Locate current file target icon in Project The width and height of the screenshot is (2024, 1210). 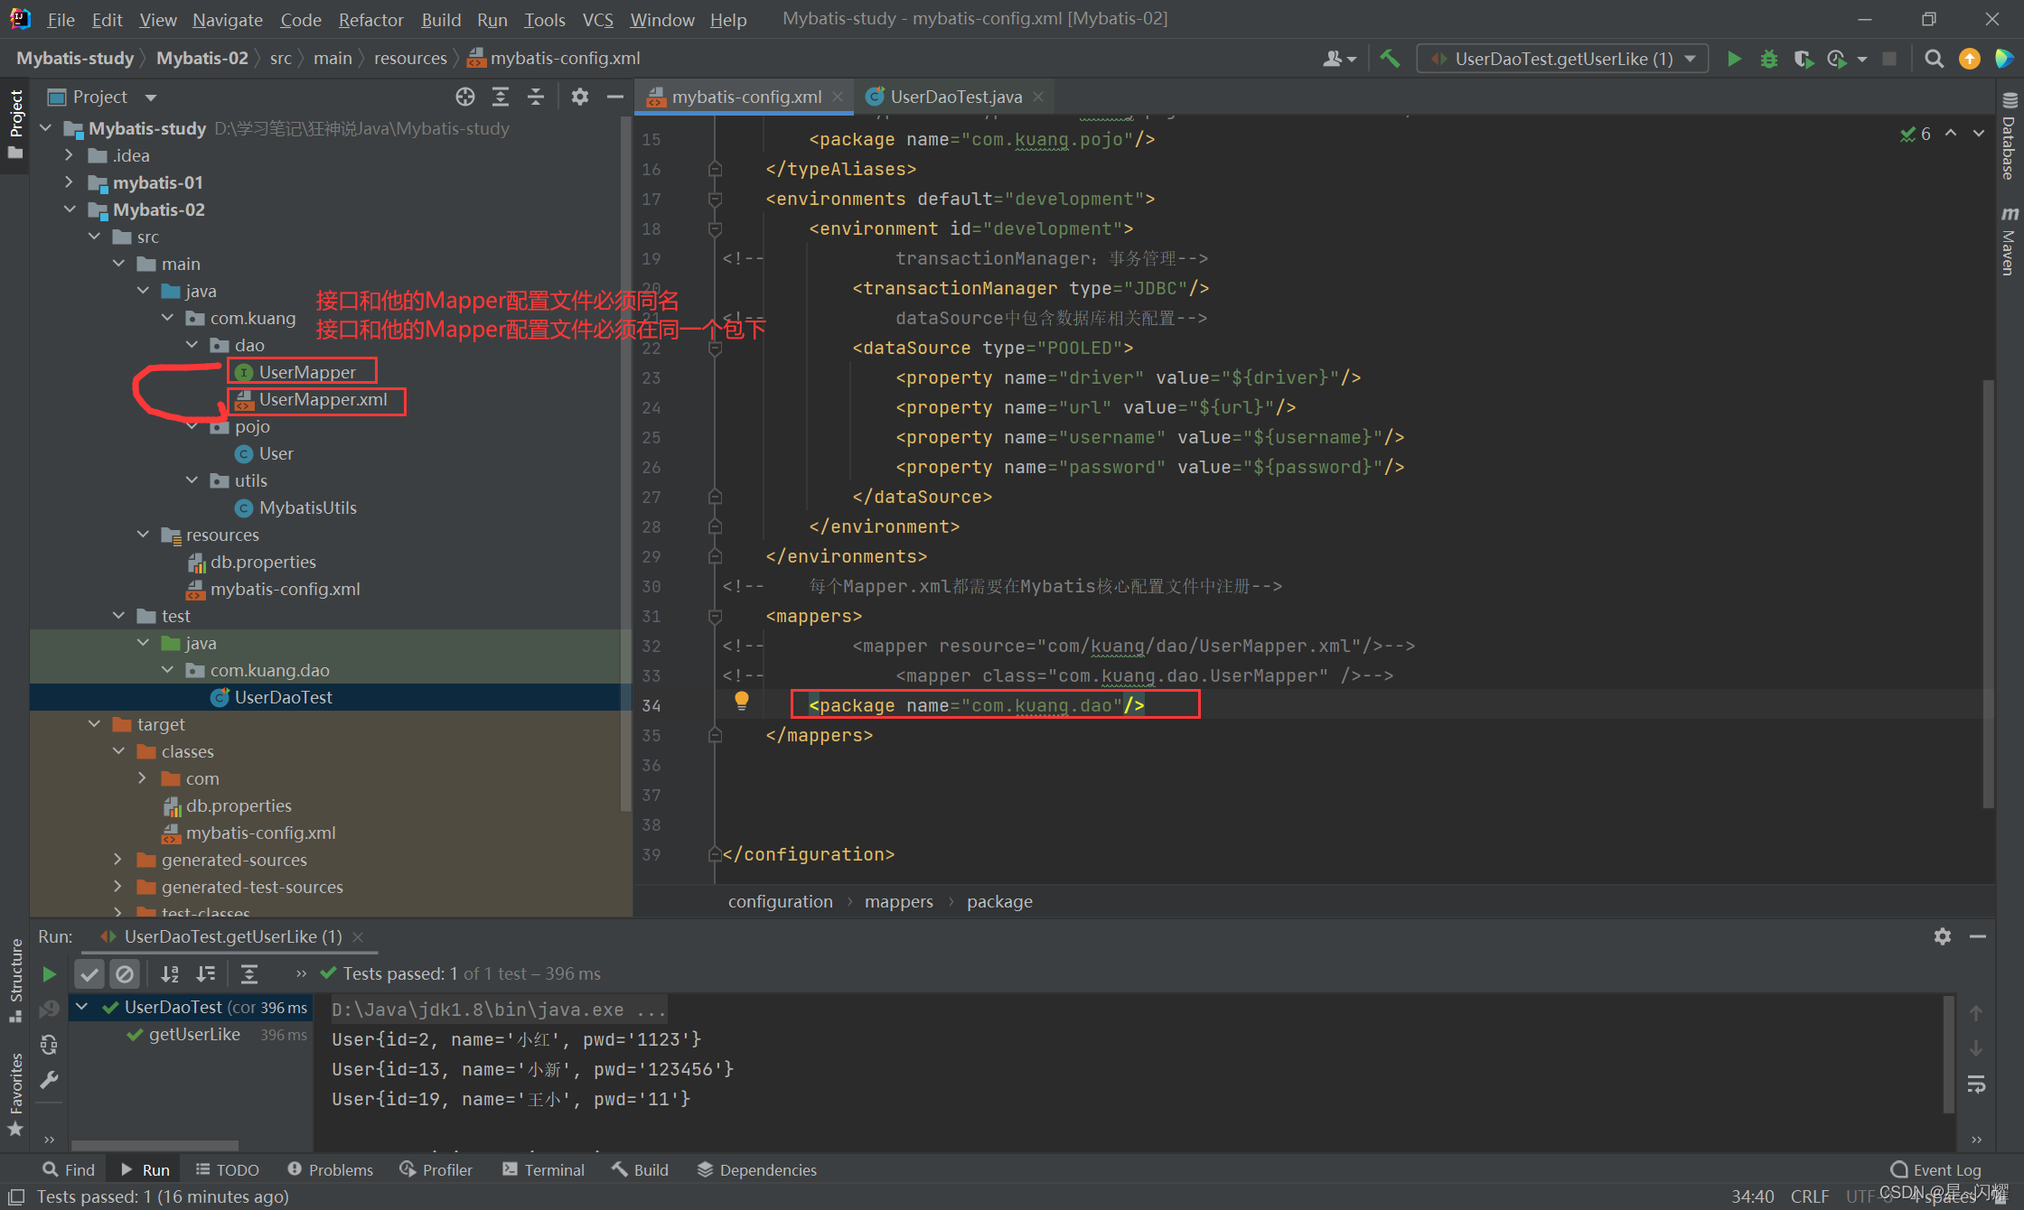point(465,97)
